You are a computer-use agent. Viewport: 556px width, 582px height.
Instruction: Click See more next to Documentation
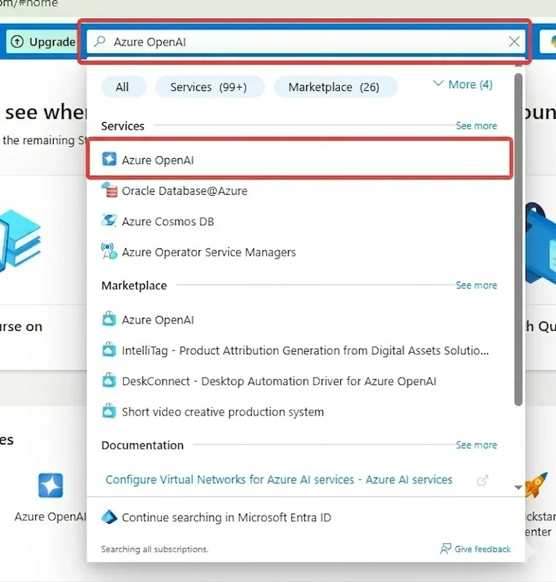coord(476,444)
